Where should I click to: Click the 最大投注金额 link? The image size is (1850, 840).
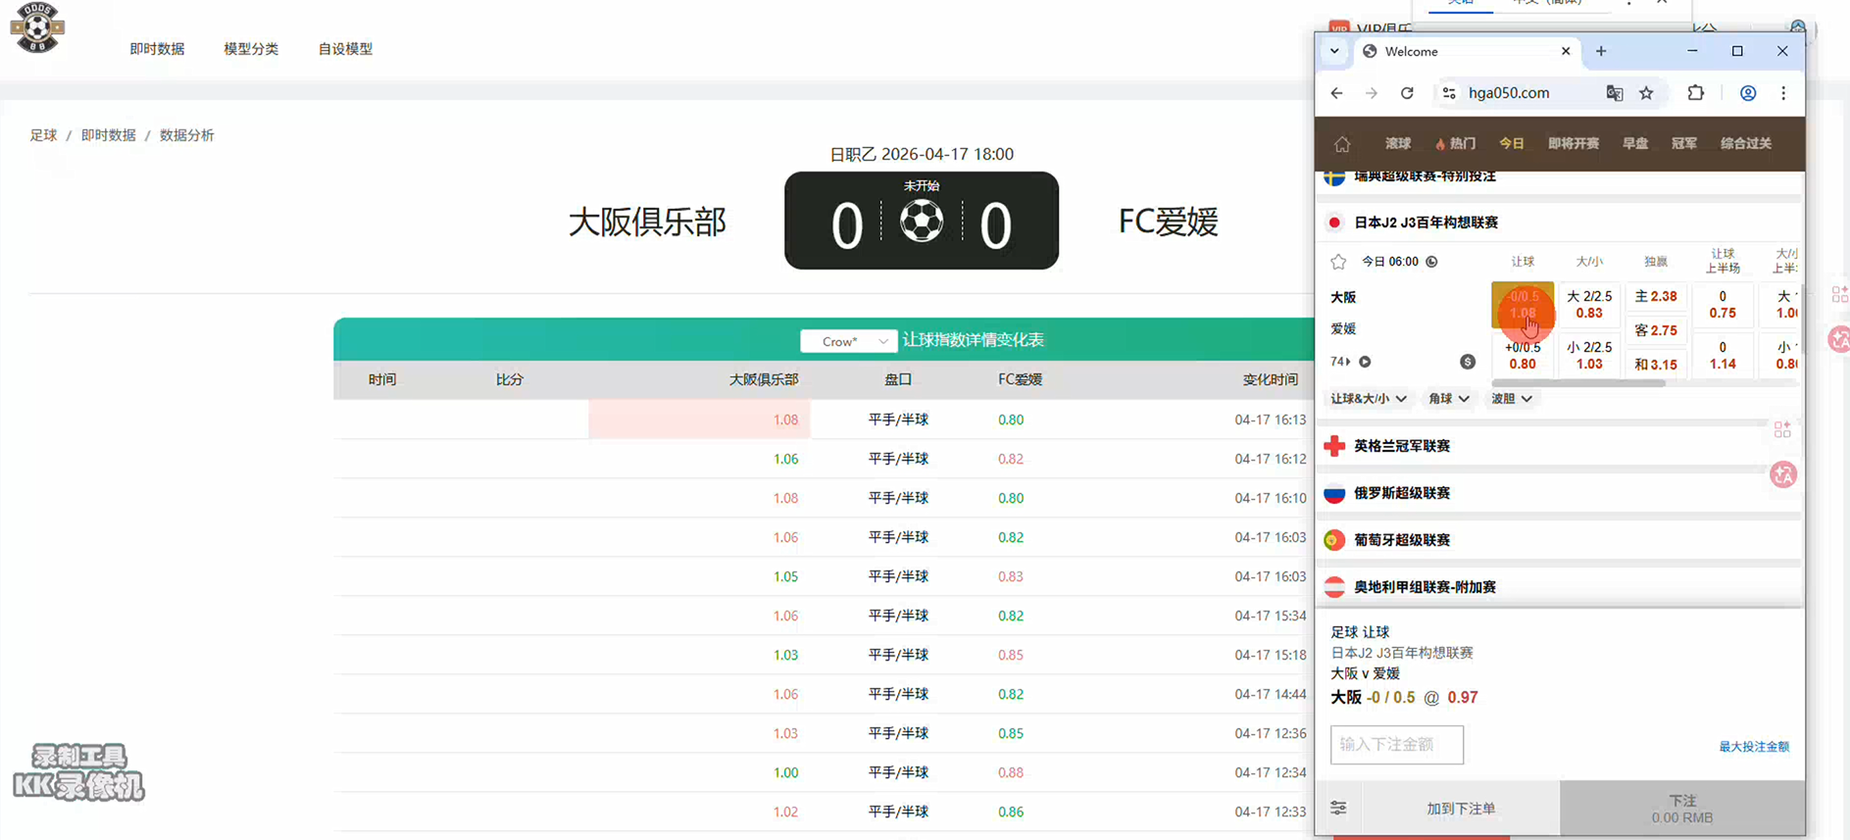pyautogui.click(x=1754, y=747)
